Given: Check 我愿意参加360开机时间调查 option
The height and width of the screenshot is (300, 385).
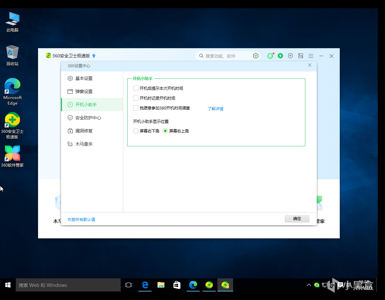Looking at the screenshot, I should point(135,108).
